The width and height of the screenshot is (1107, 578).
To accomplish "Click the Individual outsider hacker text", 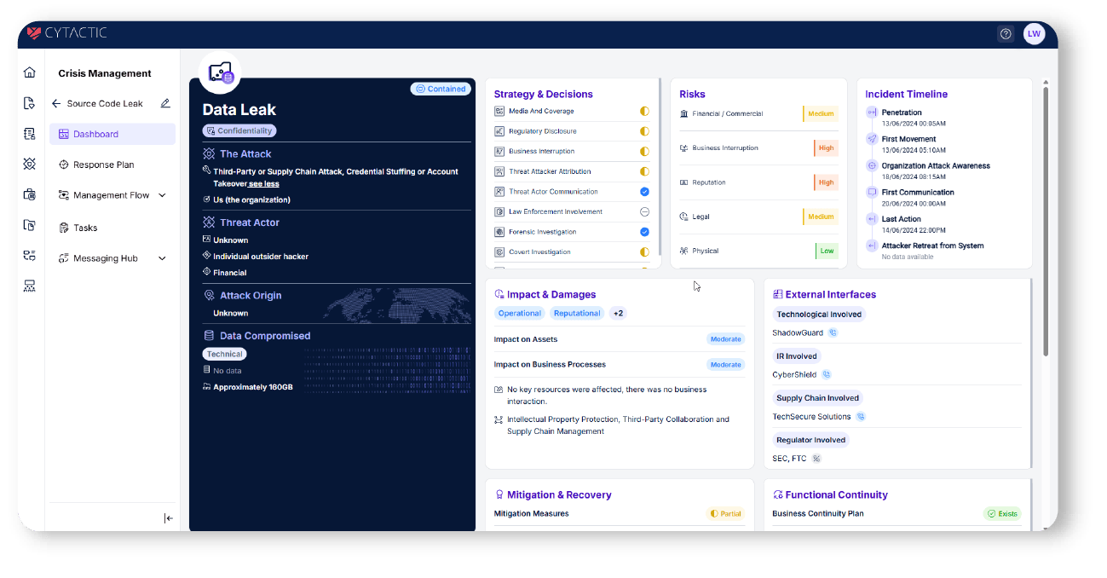I will [261, 256].
